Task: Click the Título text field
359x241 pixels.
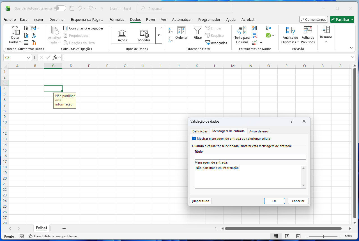Action: pos(250,157)
